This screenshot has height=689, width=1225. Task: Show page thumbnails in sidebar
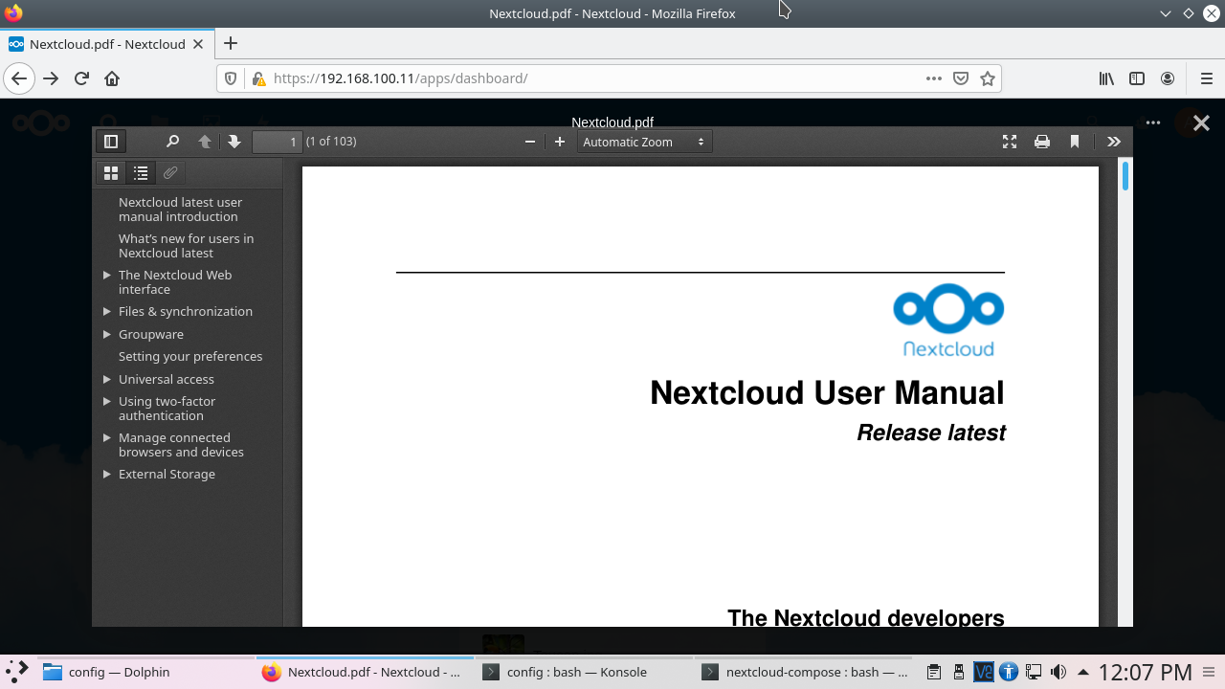(111, 173)
